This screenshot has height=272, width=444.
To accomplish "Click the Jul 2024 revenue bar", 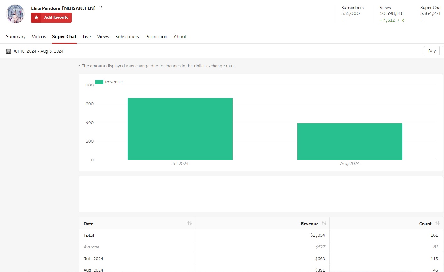I will tap(180, 129).
